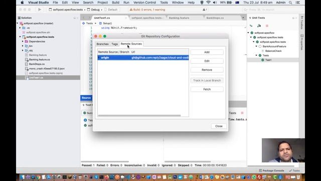Open the Debug configuration dropdown
Screen dimensions: 321x181
click(x=94, y=10)
